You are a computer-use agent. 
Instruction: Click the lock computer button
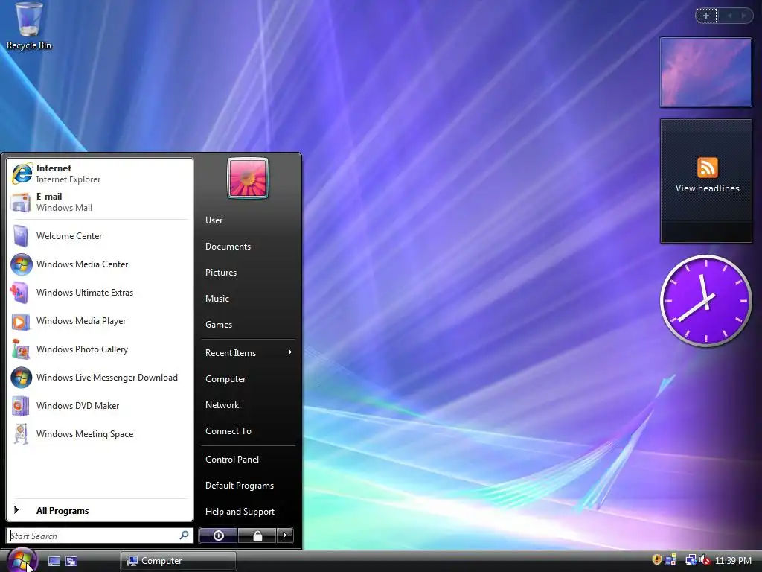click(x=257, y=536)
